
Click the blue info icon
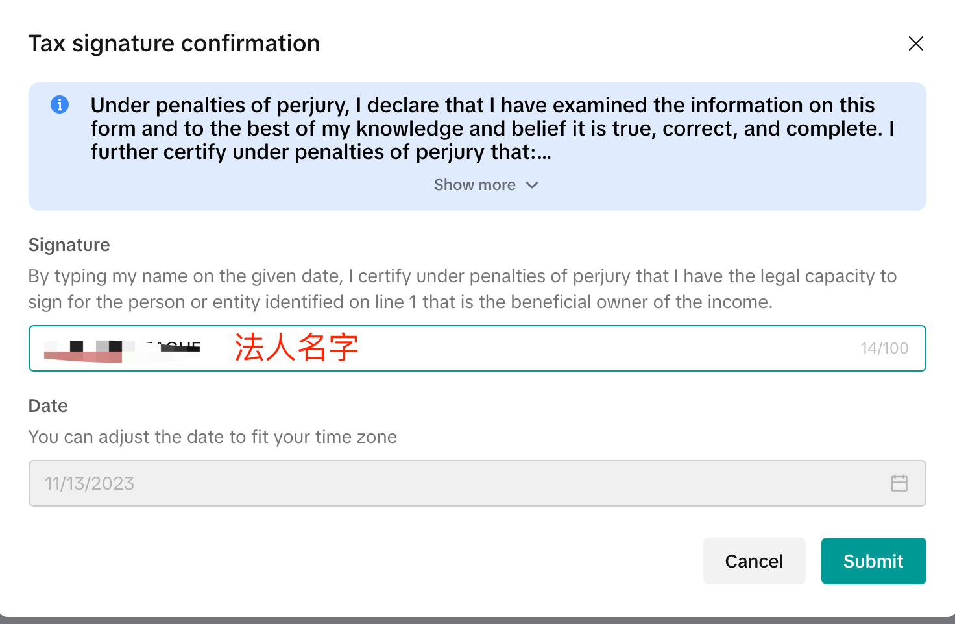(60, 104)
